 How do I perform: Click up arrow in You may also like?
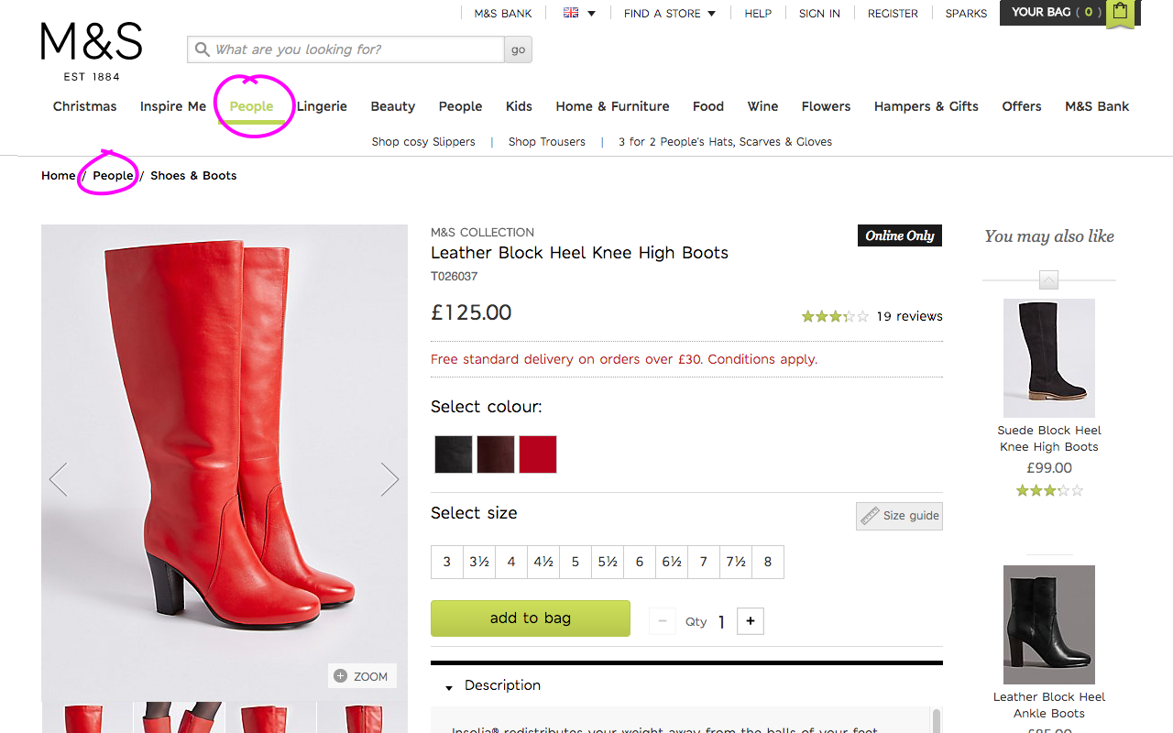pos(1049,280)
